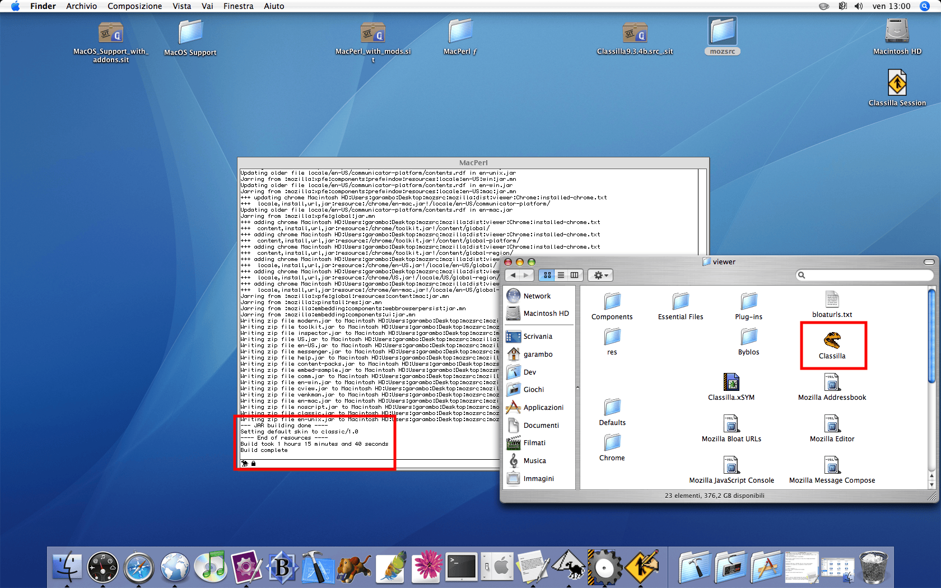Click the MacPerl window title bar
Screen dimensions: 941x588
point(473,163)
